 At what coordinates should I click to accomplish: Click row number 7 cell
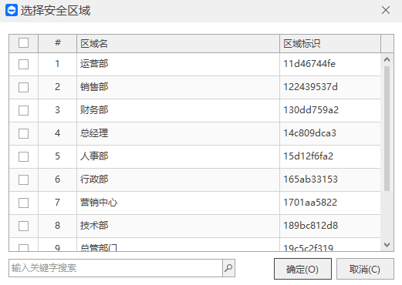pos(57,203)
